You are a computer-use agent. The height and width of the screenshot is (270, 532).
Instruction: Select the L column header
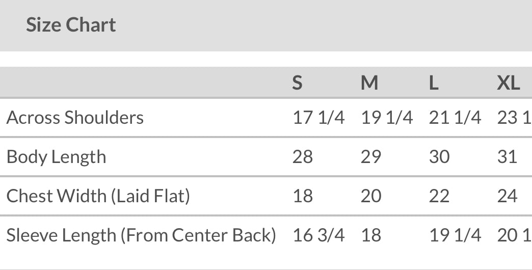(434, 83)
